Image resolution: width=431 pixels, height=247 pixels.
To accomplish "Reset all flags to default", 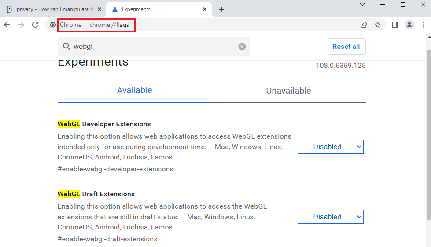I will click(346, 47).
